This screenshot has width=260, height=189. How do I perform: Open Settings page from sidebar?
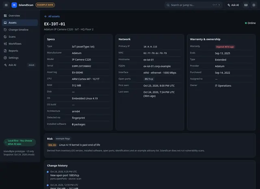(20, 58)
